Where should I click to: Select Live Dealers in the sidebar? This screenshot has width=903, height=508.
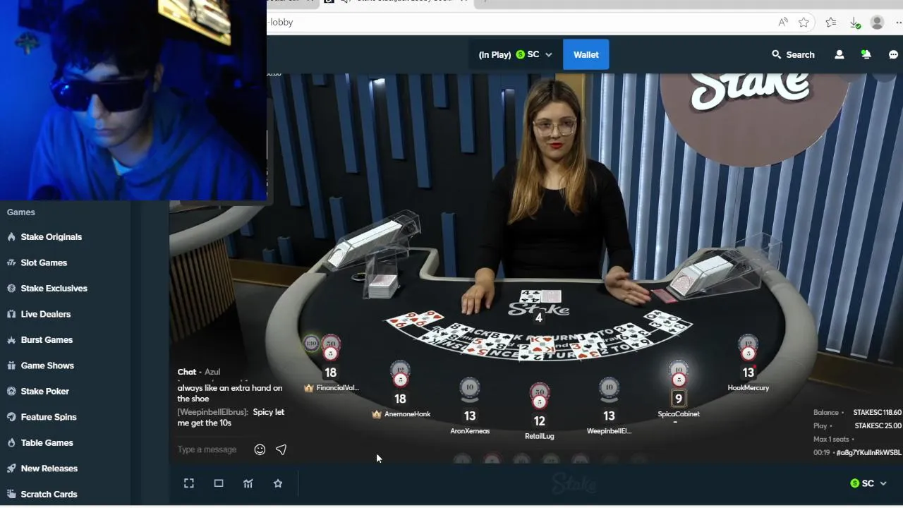point(46,314)
